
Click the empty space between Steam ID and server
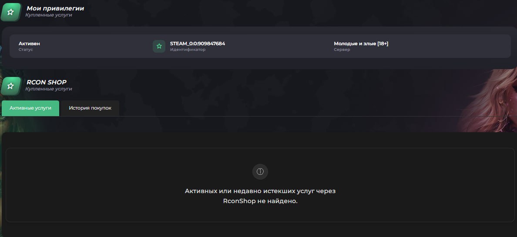[279, 46]
